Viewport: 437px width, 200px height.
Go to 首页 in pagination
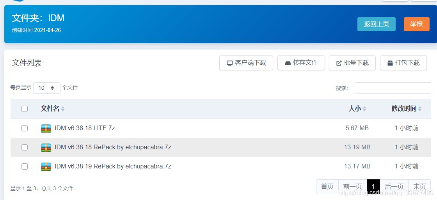click(x=327, y=186)
